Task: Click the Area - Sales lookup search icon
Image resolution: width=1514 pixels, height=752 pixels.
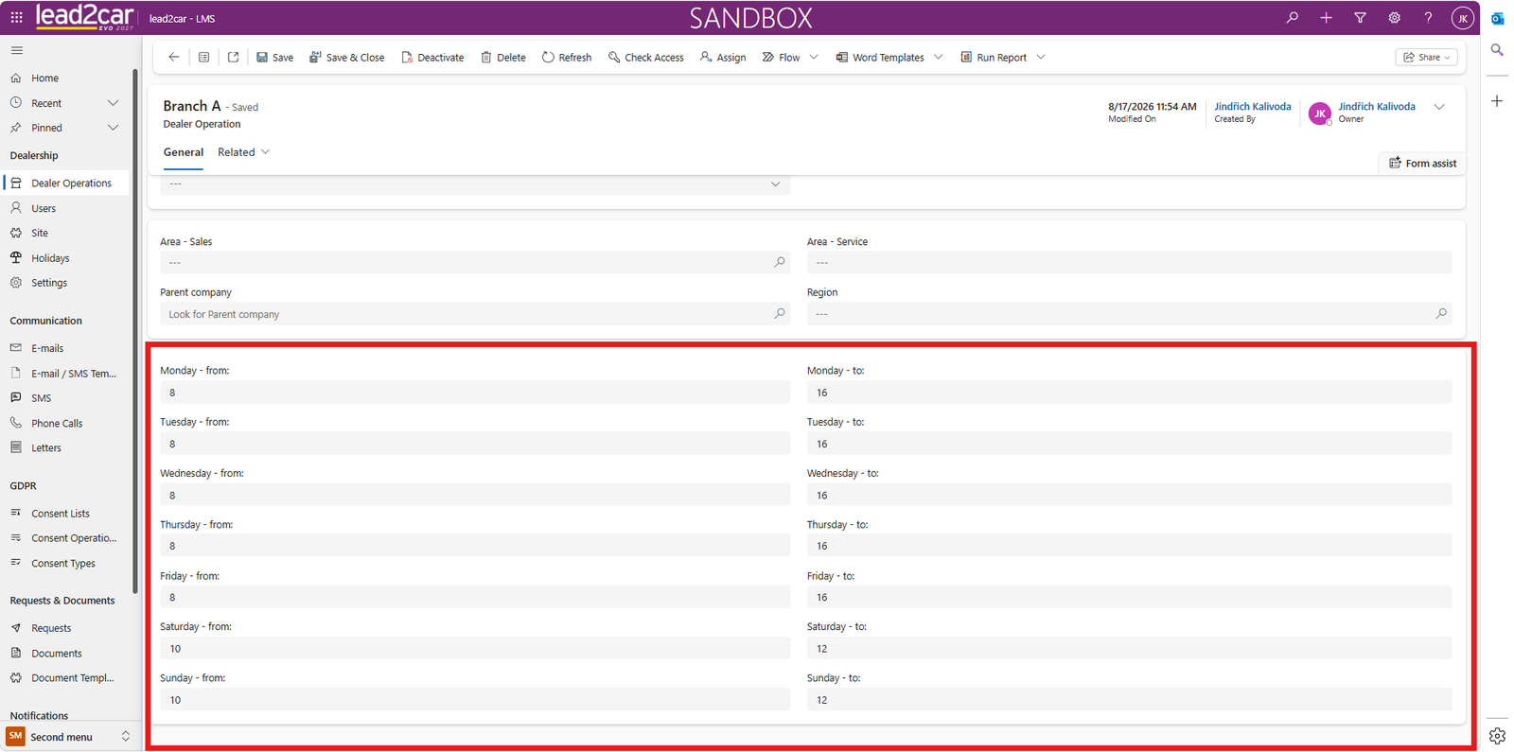Action: click(780, 262)
